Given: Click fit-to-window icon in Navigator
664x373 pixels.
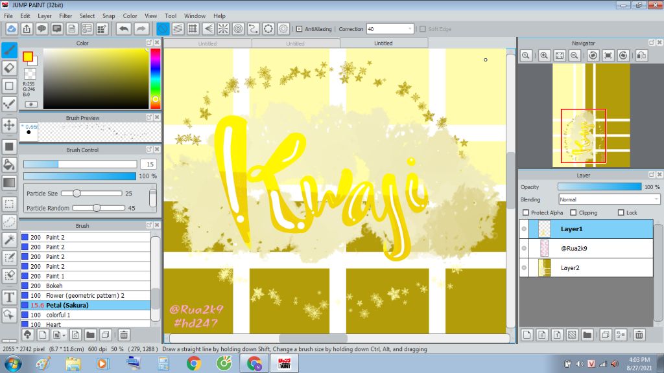Looking at the screenshot, I should point(560,56).
